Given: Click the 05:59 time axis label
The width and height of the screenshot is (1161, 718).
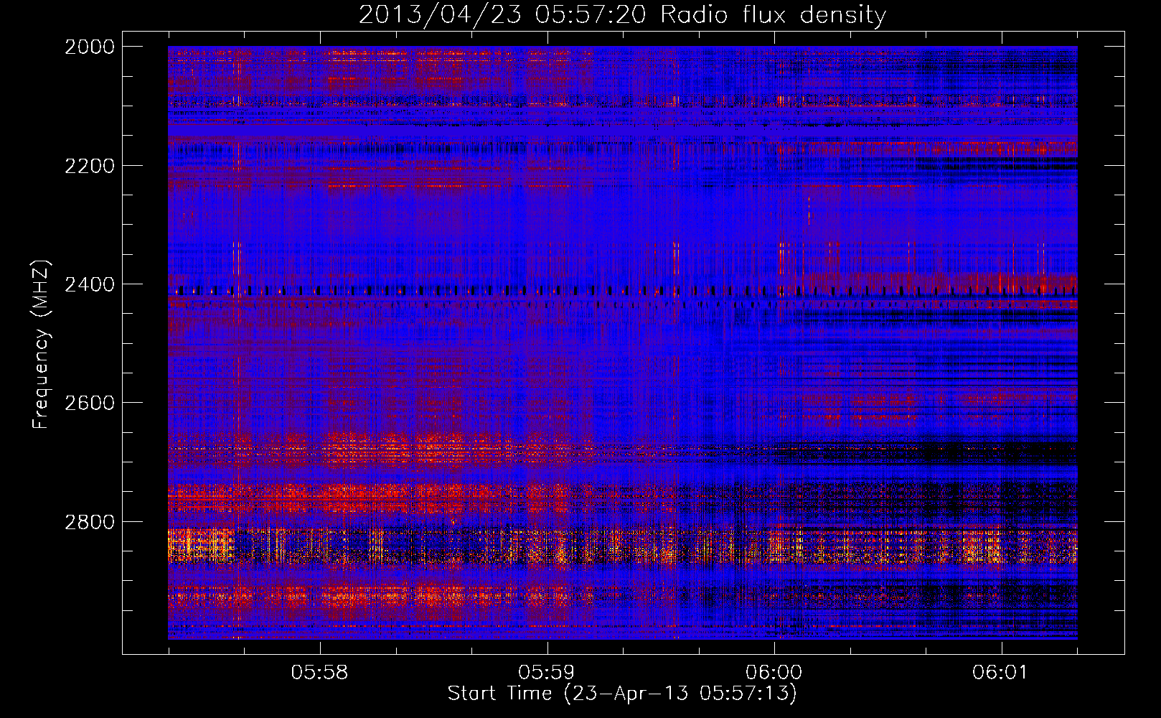Looking at the screenshot, I should click(x=547, y=673).
